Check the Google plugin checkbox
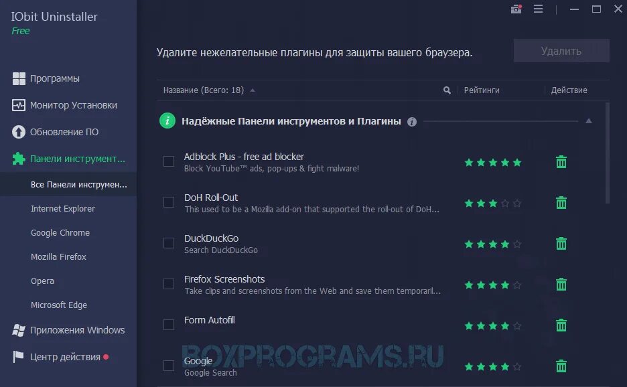Screen dimensions: 627x387 [x=169, y=366]
